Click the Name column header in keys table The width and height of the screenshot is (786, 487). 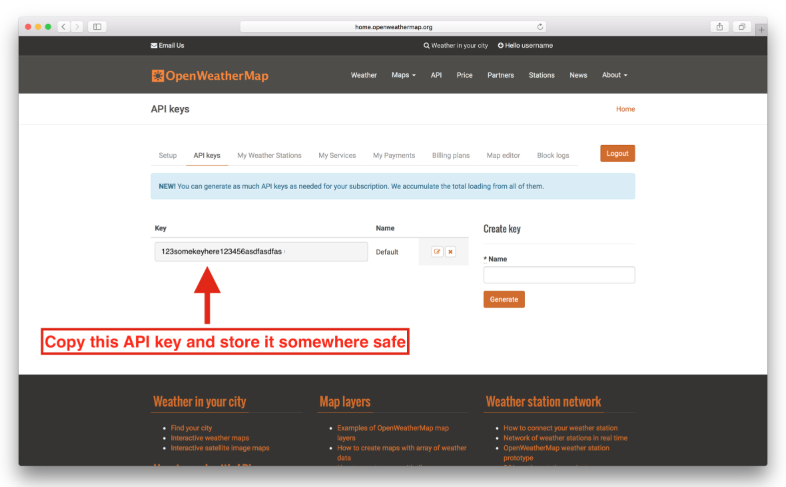point(385,228)
